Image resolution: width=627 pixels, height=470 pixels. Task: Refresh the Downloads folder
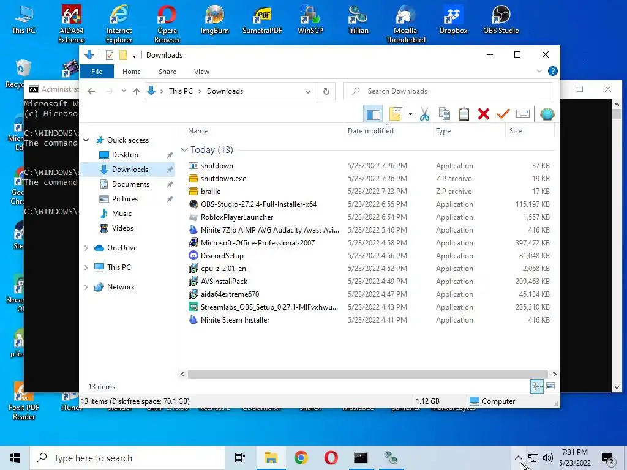click(326, 91)
